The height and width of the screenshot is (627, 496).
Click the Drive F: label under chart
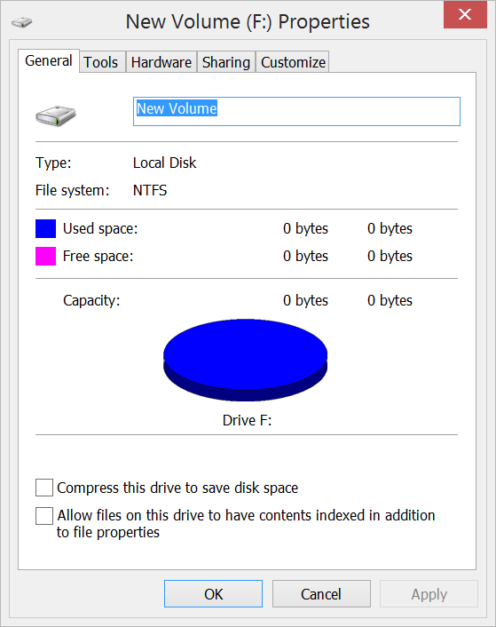(247, 420)
